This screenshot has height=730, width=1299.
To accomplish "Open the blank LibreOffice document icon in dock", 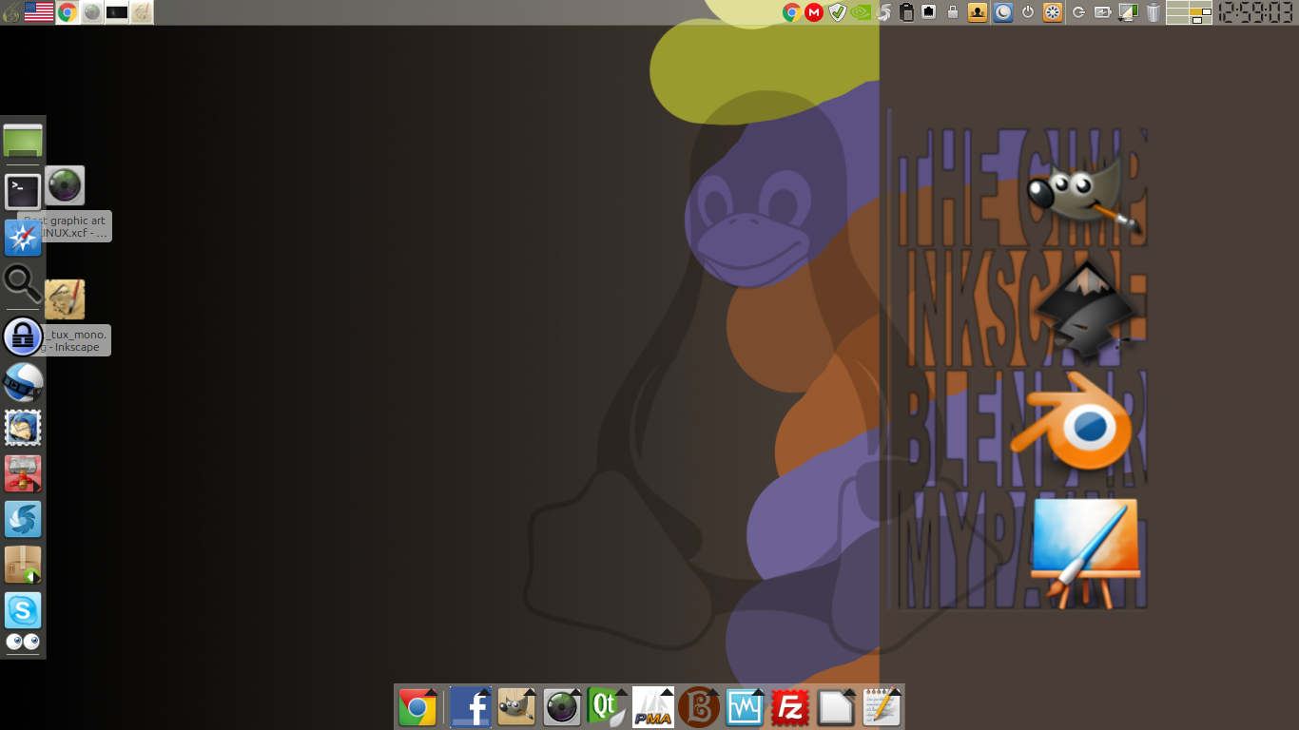I will click(836, 708).
